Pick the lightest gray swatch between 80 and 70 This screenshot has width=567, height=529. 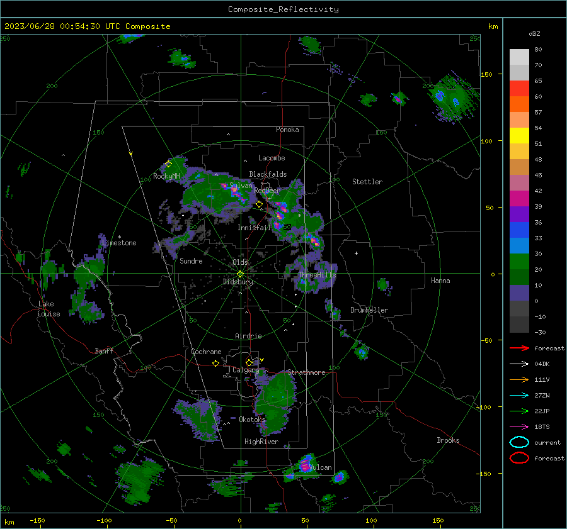point(519,57)
